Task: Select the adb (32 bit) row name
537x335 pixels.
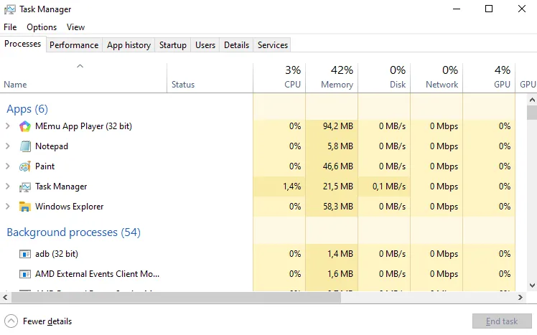Action: (57, 254)
